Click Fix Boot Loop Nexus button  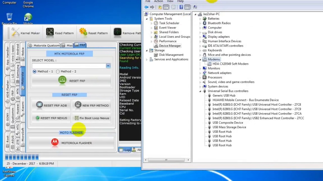coord(92,118)
